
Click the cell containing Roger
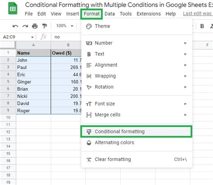33,111
